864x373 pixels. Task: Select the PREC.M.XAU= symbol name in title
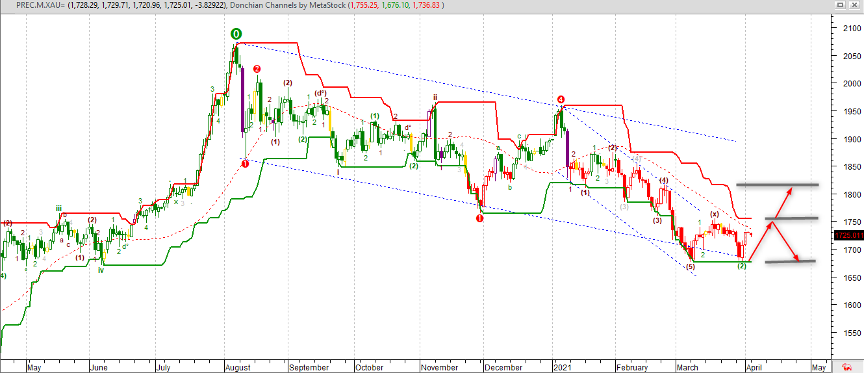point(40,5)
